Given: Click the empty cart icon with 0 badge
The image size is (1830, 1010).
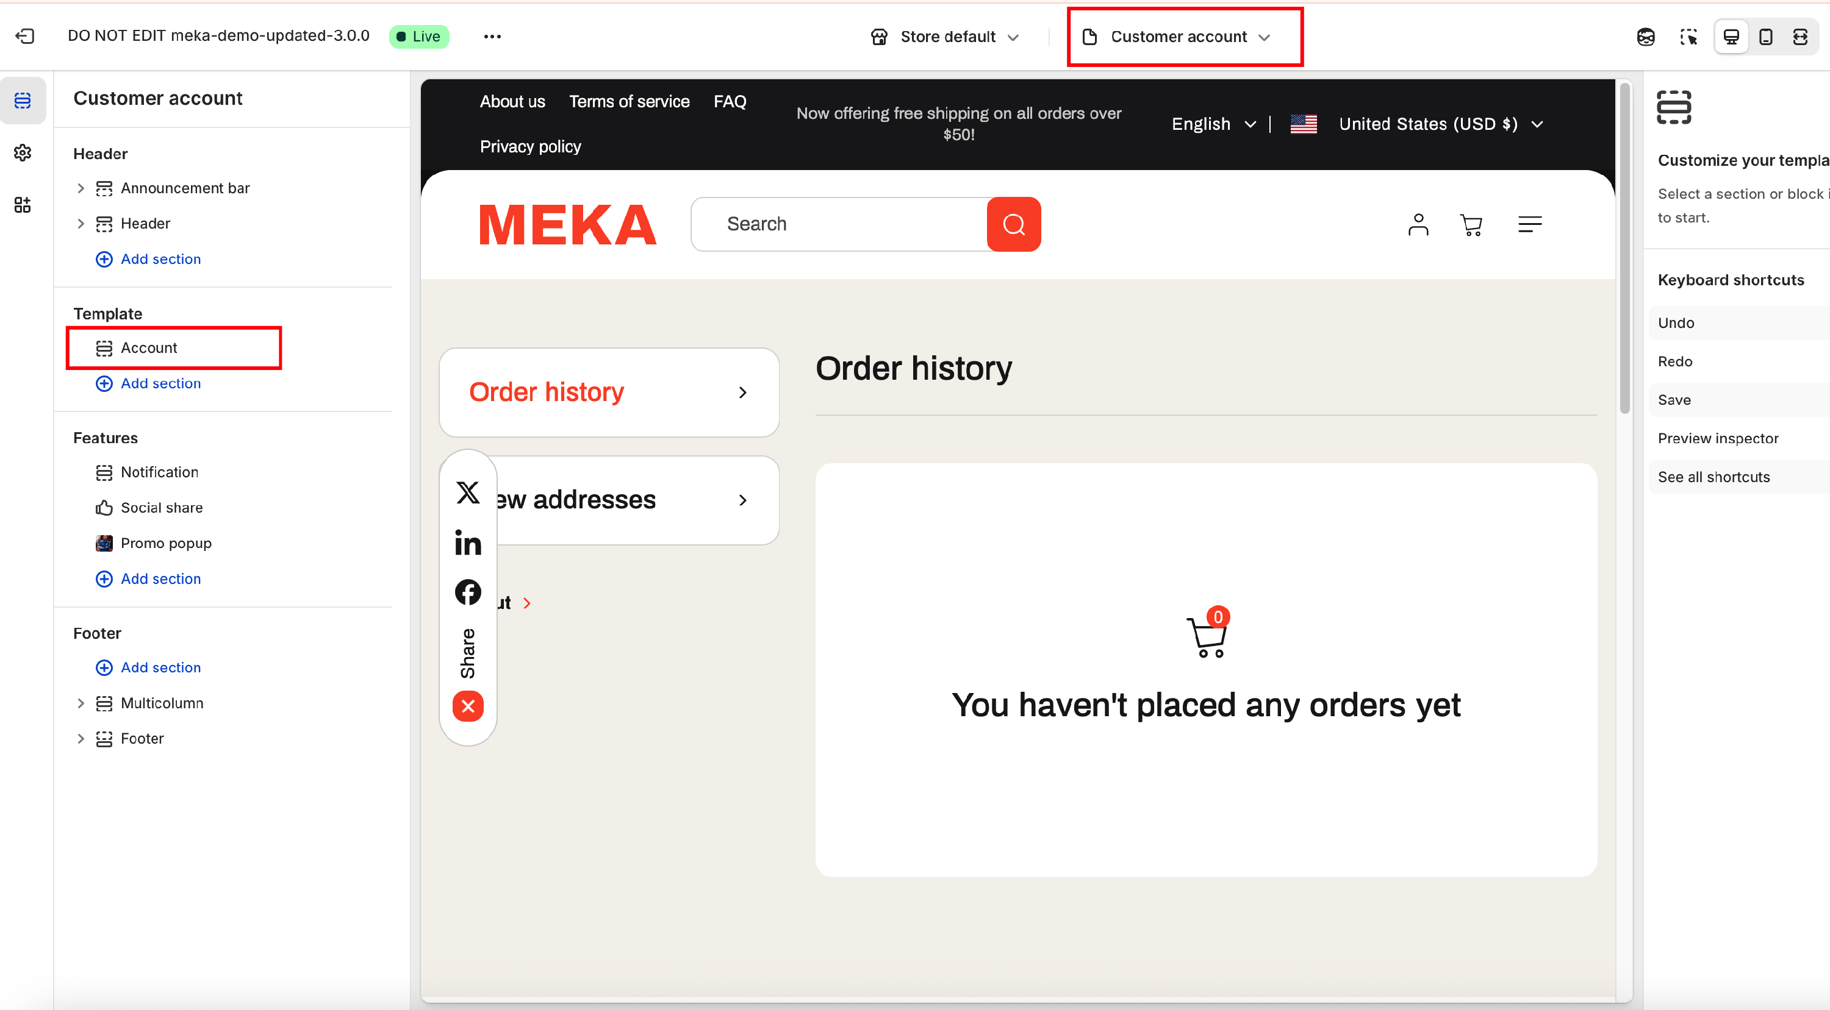Looking at the screenshot, I should point(1208,631).
